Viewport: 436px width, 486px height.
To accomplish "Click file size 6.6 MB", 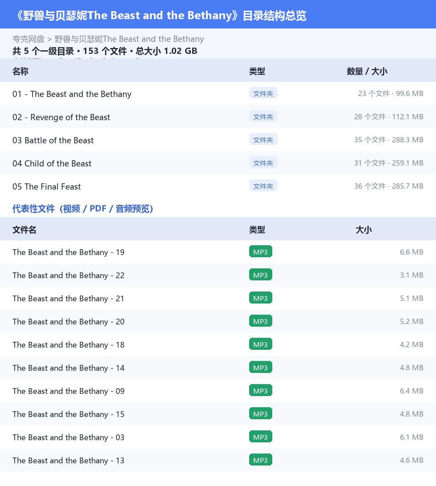I will click(412, 252).
